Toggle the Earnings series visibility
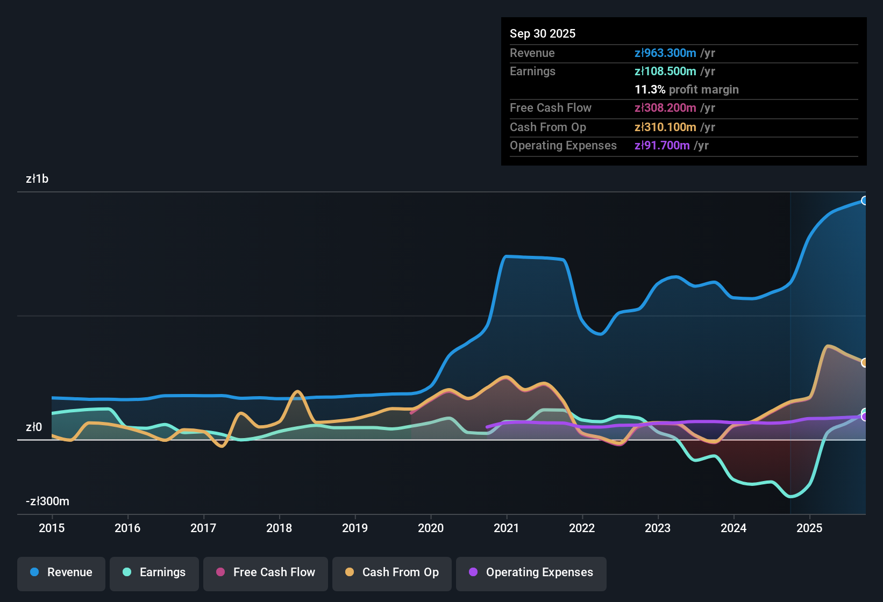 click(x=154, y=572)
